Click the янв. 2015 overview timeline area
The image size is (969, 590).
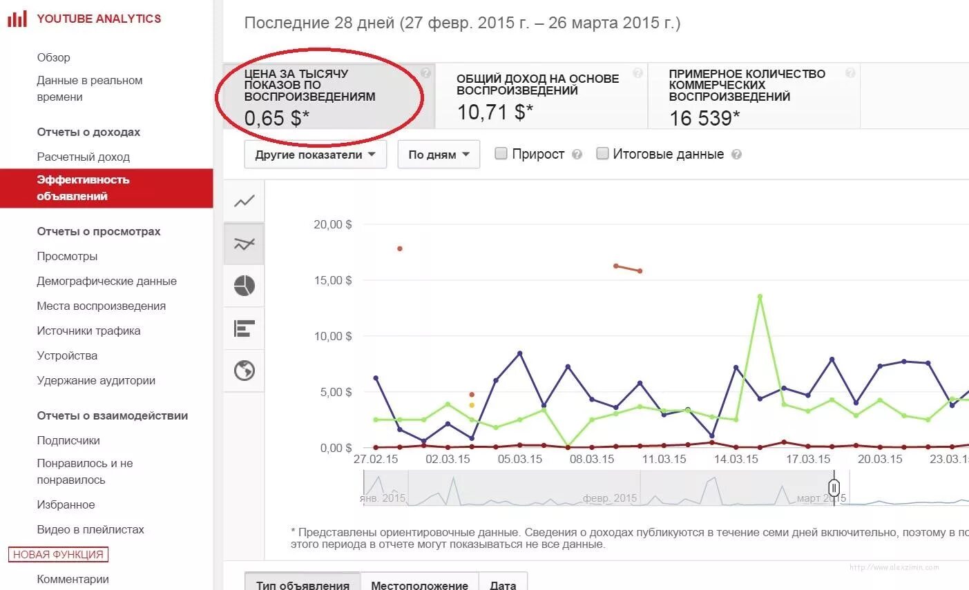(383, 498)
